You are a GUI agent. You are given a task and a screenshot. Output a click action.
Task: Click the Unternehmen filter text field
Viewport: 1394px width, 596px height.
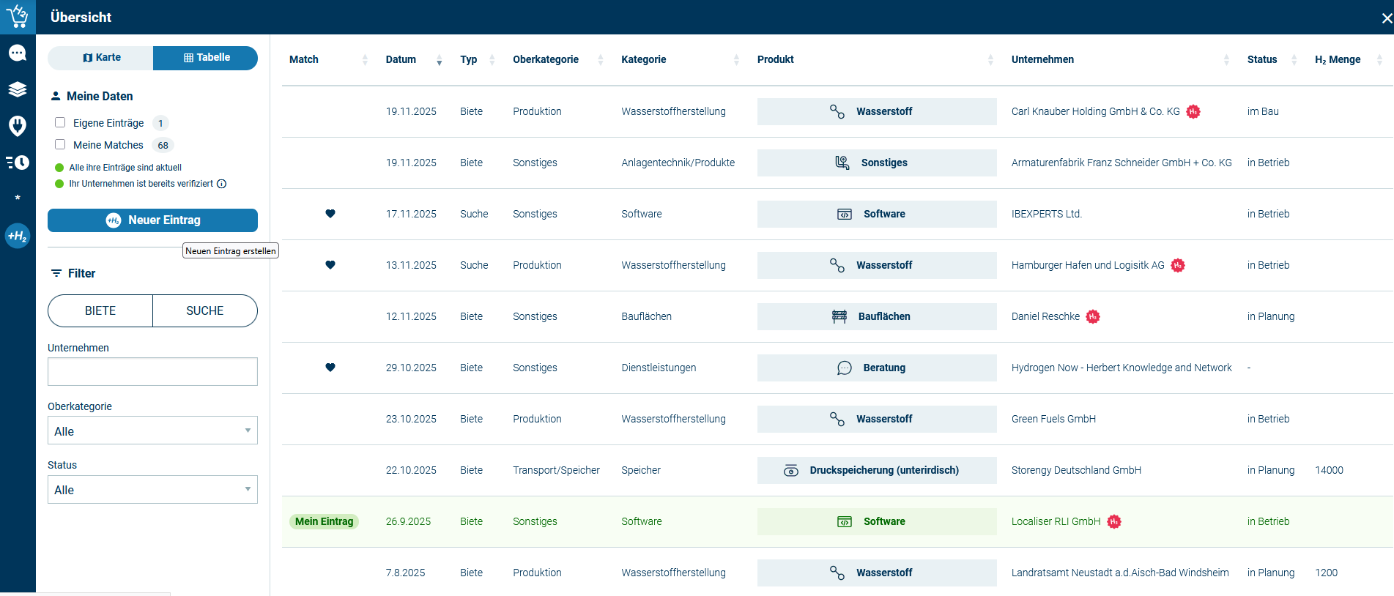[152, 371]
